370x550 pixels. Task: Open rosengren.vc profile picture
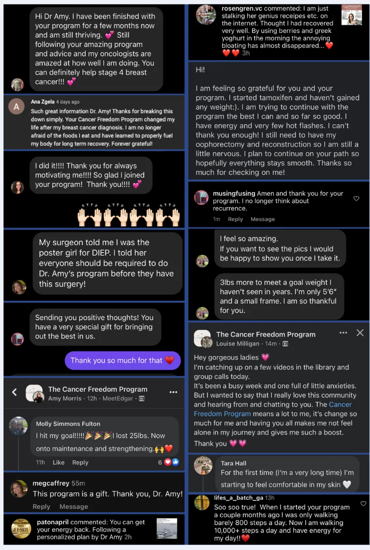tap(206, 15)
